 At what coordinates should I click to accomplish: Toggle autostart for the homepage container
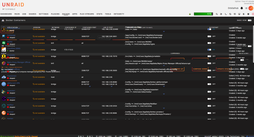coord(209,36)
